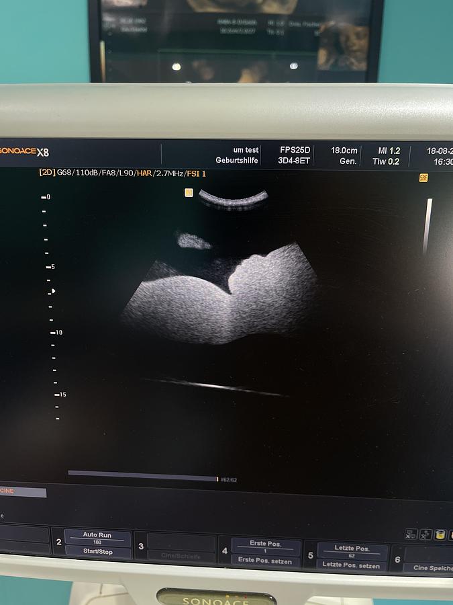Click the 110dB dynamic range value
Image resolution: width=453 pixels, height=605 pixels.
(87, 173)
